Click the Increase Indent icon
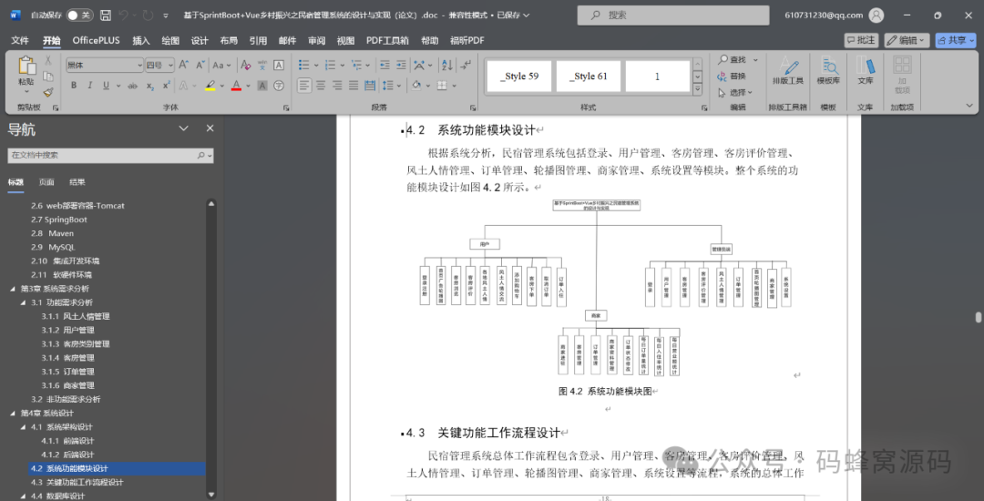The height and width of the screenshot is (501, 984). [400, 65]
